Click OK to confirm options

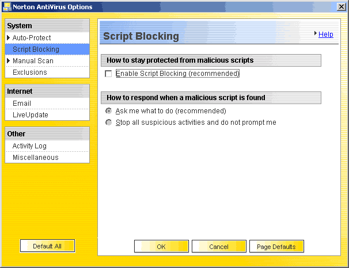click(x=161, y=247)
